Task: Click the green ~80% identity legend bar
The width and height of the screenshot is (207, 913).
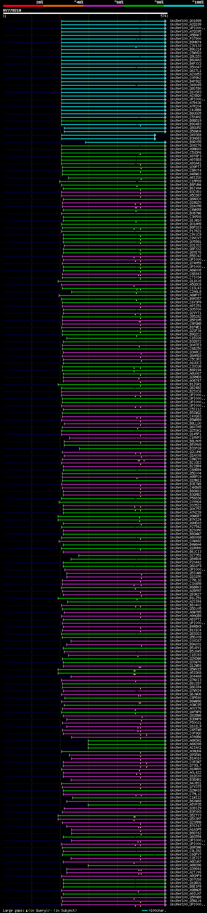Action: [144, 6]
